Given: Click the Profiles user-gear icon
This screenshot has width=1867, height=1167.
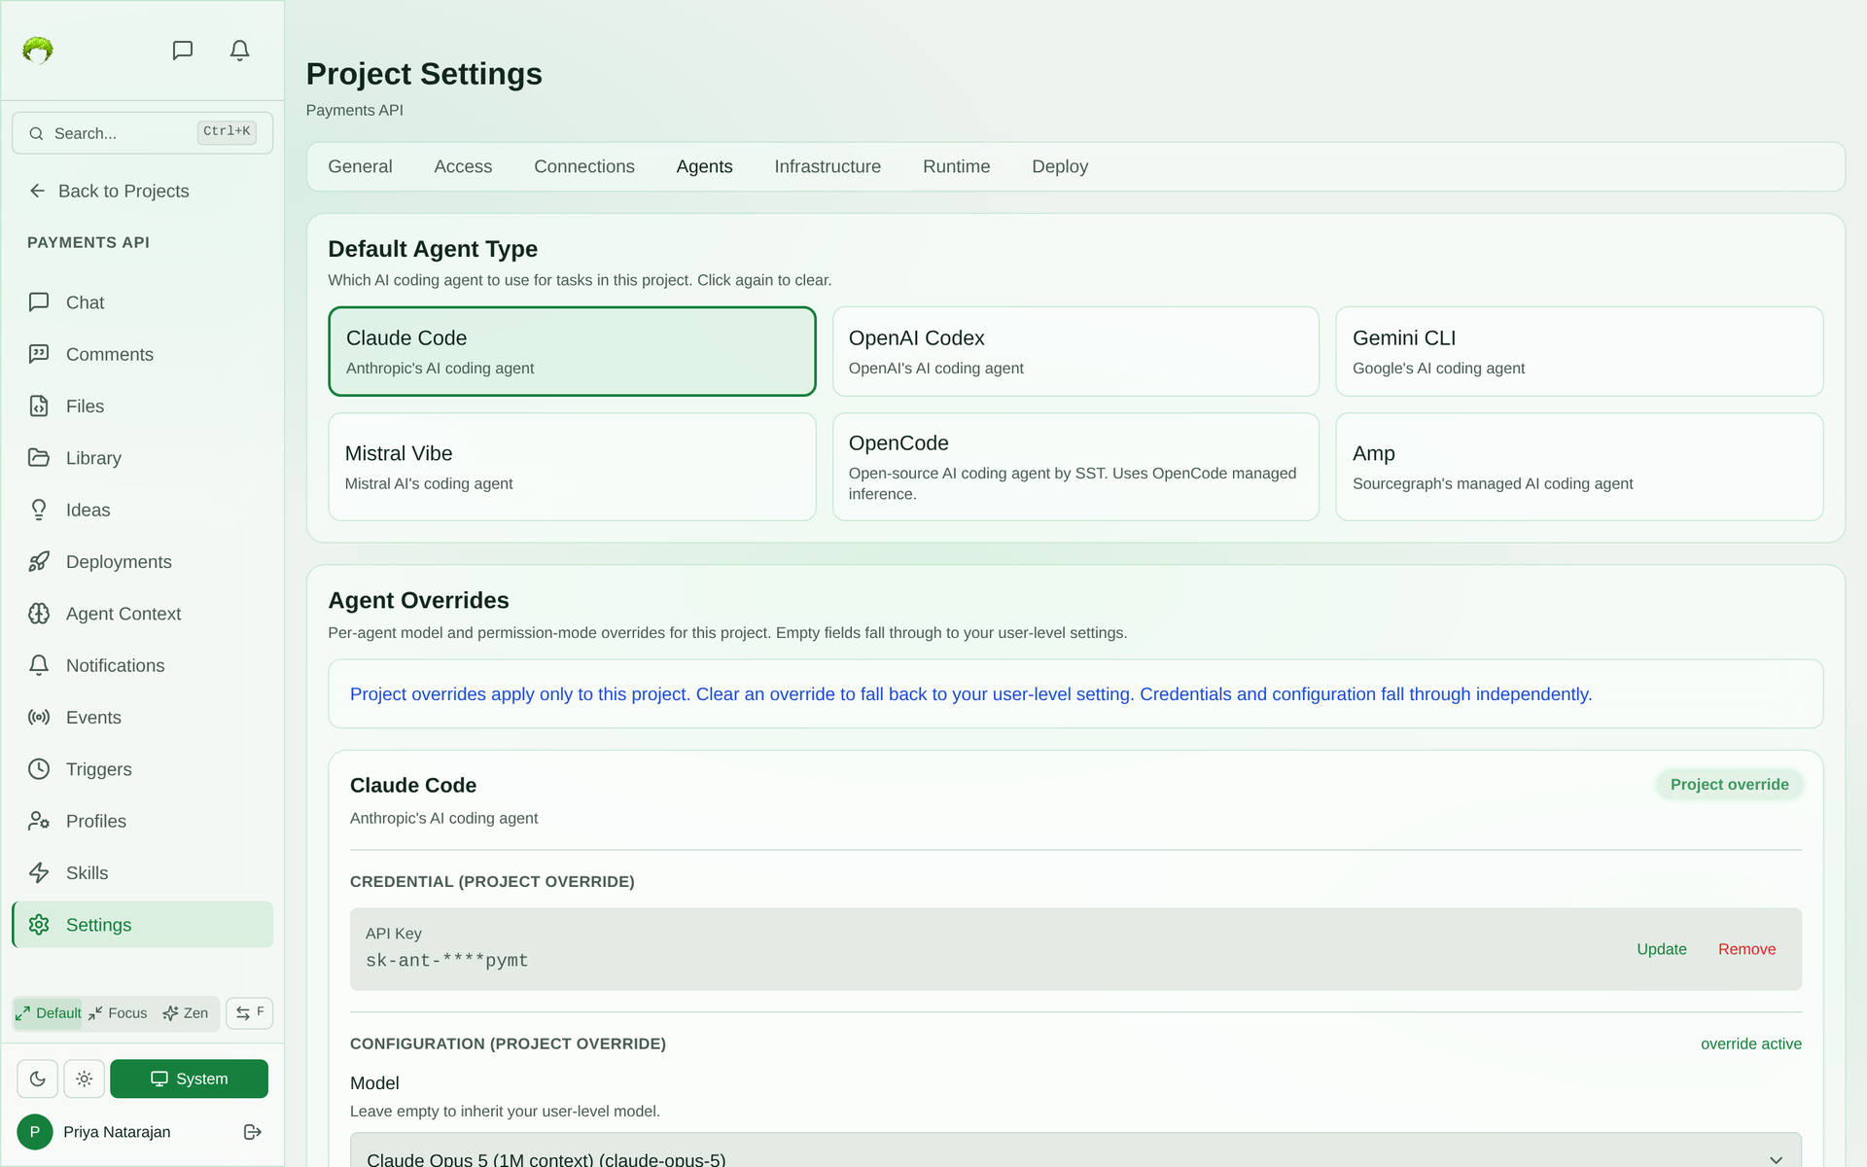Looking at the screenshot, I should [39, 821].
